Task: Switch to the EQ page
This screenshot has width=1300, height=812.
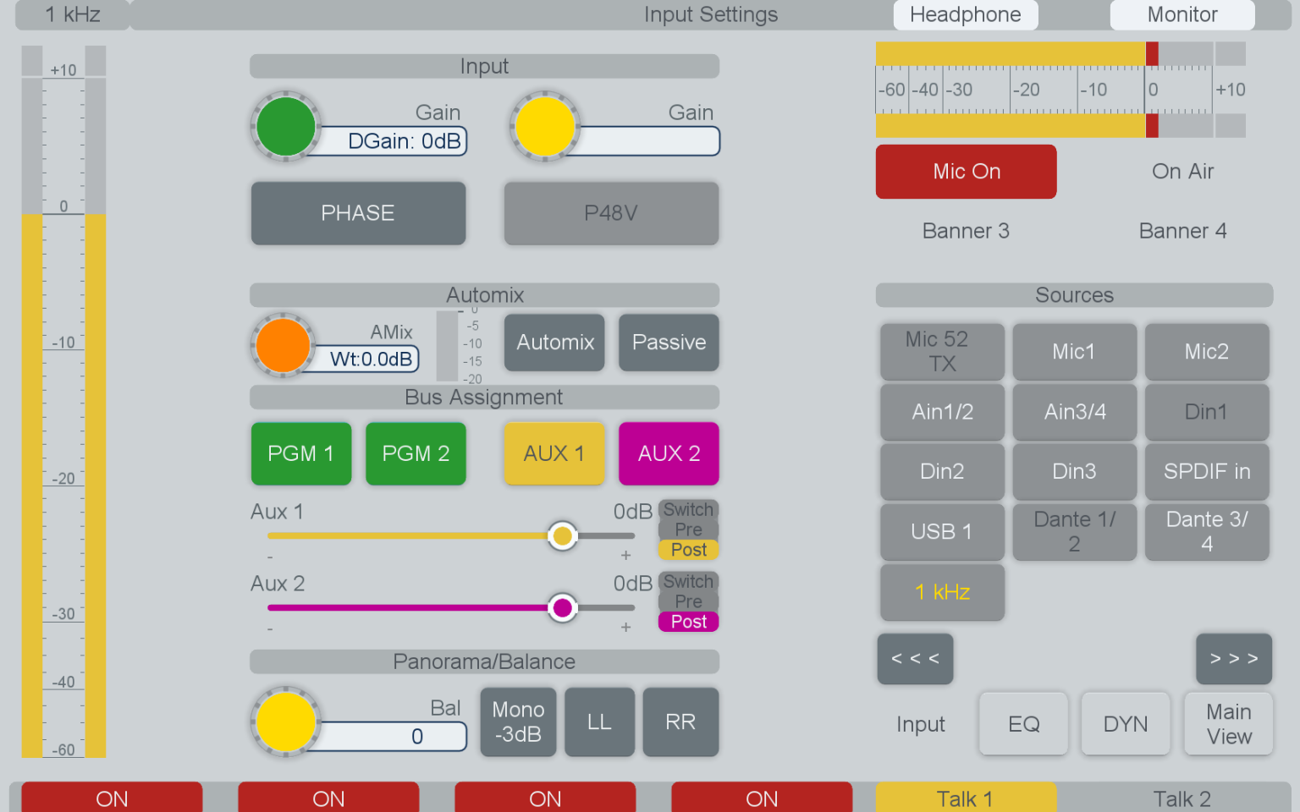Action: click(1023, 724)
